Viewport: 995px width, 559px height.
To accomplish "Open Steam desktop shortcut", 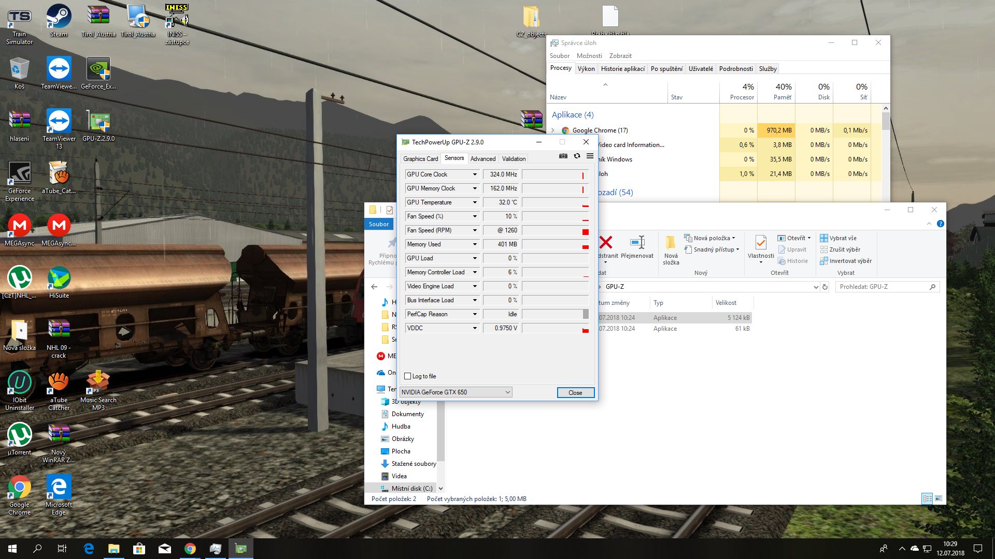I will point(59,21).
